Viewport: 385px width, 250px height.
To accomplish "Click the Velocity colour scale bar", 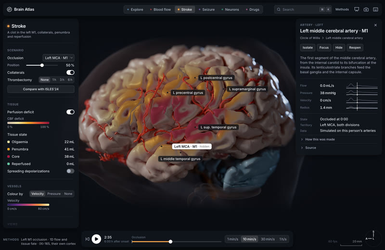I will point(28,205).
